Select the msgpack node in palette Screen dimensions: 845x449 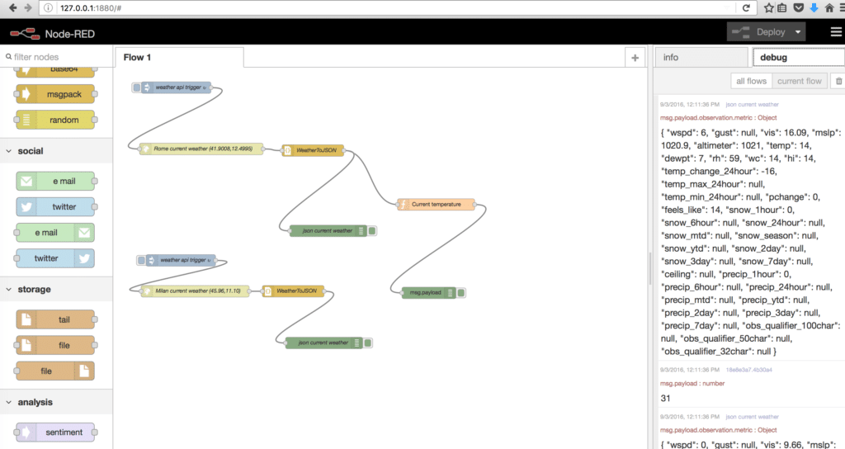(x=55, y=94)
